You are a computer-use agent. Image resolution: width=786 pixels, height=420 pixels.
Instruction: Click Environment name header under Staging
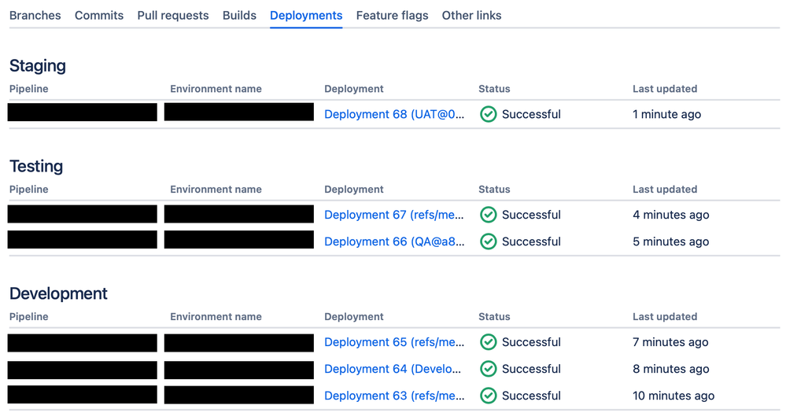[216, 89]
